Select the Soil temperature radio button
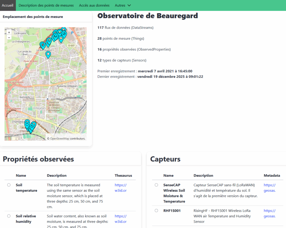286x228 pixels. (9, 185)
